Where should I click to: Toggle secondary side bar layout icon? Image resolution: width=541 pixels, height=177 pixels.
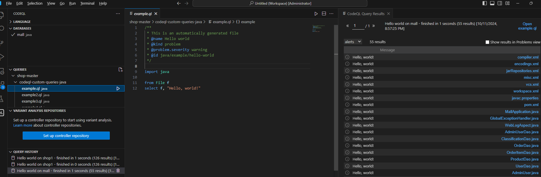point(500,3)
